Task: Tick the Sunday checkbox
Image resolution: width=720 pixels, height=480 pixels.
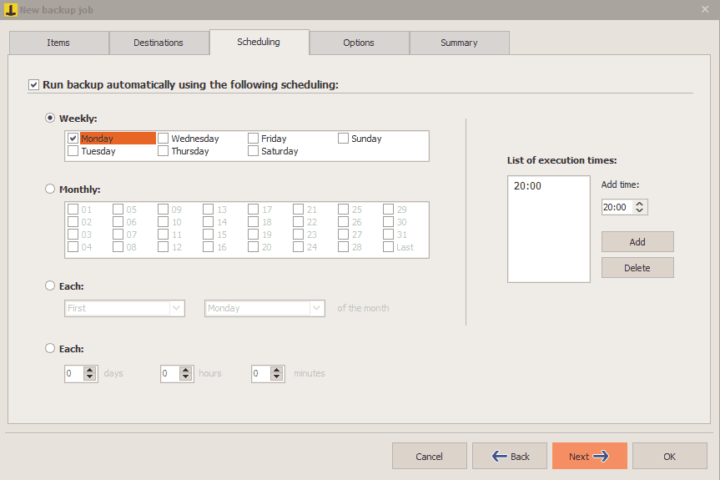Action: [x=343, y=139]
